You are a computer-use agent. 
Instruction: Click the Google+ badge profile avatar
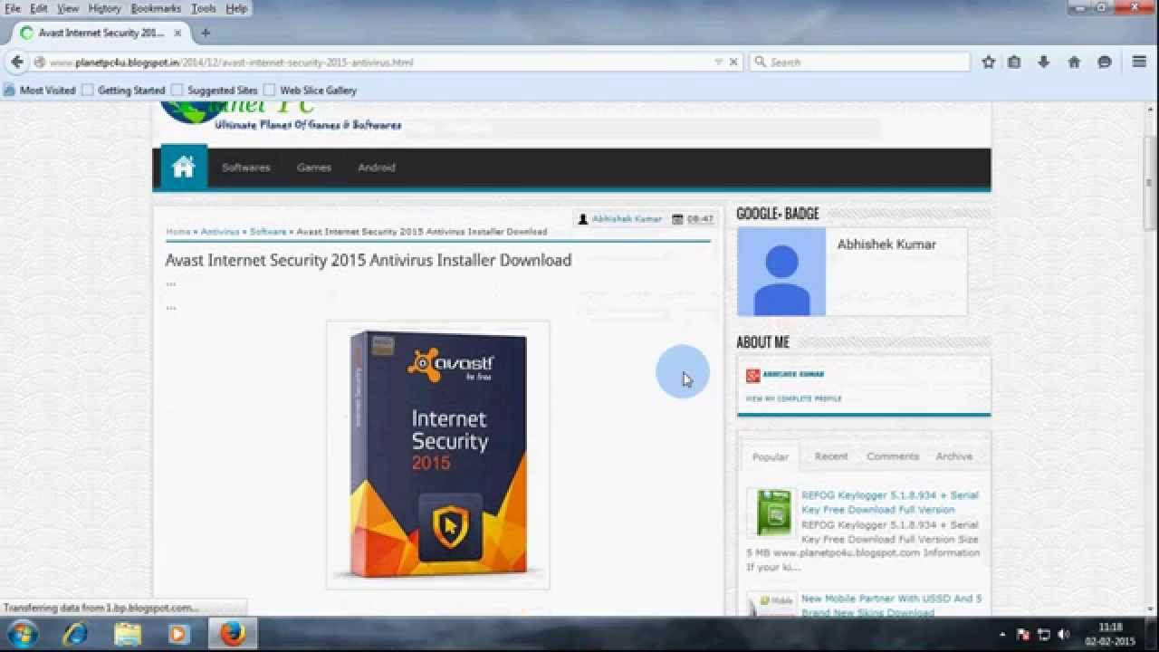tap(781, 272)
